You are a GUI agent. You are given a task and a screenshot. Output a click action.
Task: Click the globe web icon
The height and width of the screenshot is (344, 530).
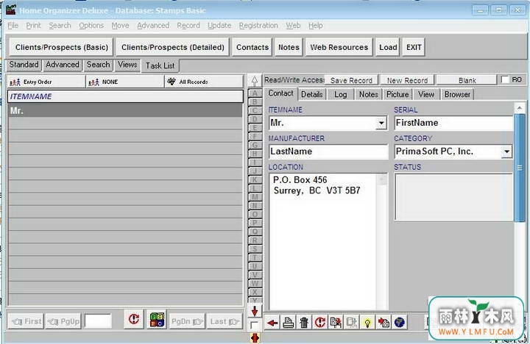pos(400,323)
